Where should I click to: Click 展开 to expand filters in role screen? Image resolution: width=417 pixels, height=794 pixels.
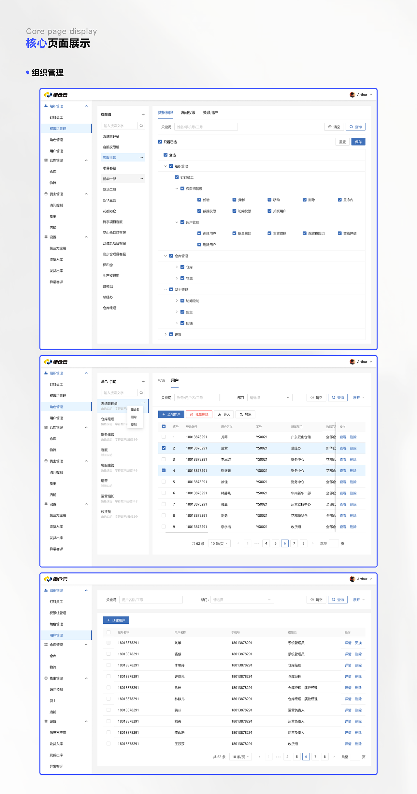pos(359,398)
